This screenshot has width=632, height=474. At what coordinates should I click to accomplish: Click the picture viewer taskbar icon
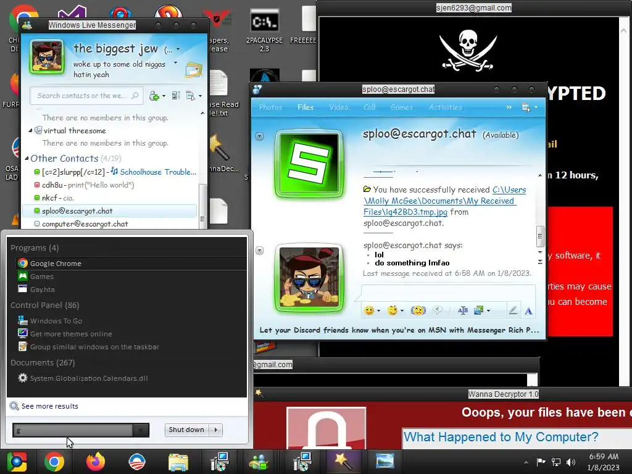[x=385, y=462]
